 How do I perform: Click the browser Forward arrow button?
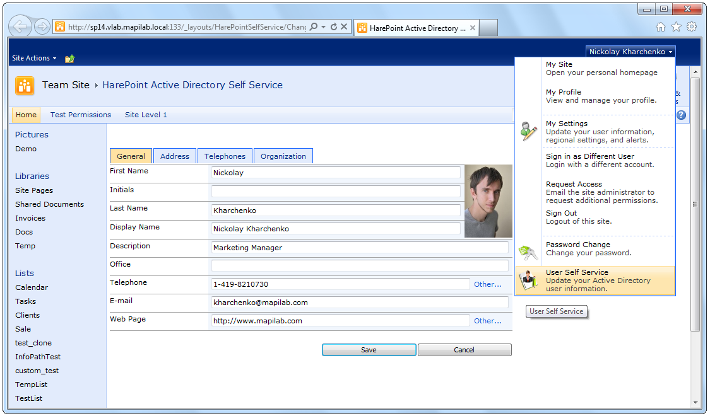(42, 26)
